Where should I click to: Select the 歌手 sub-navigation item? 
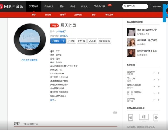(94, 15)
